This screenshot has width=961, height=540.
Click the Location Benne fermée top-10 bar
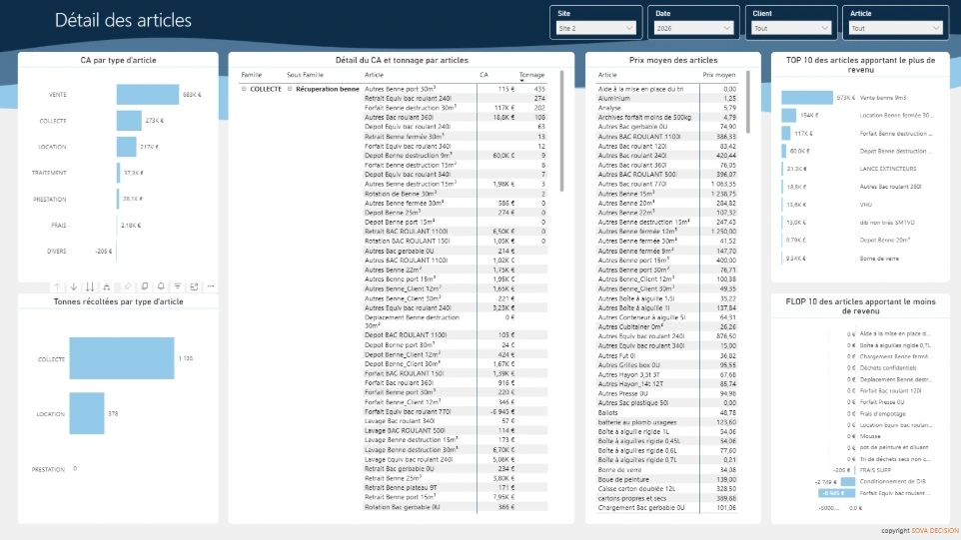(789, 115)
